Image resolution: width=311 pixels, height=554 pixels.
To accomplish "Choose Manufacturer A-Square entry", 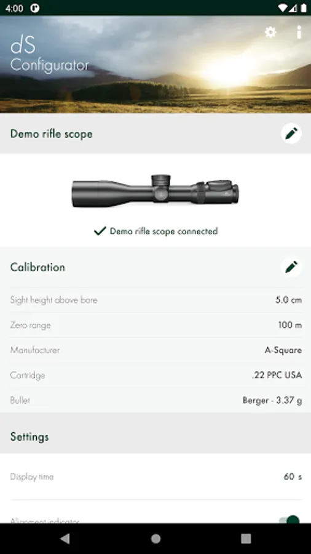I will tap(155, 350).
